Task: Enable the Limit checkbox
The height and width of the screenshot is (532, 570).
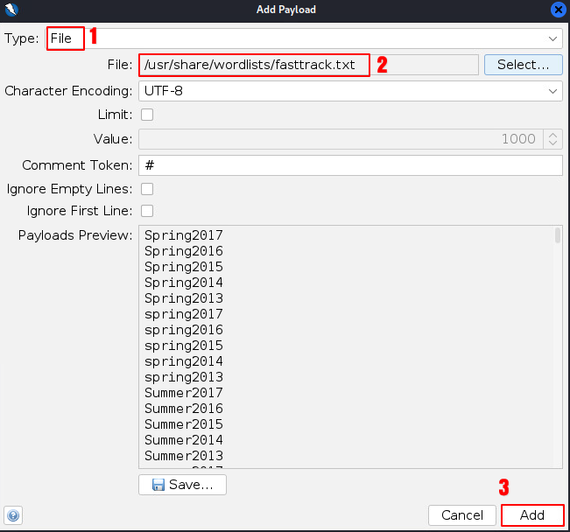Action: tap(147, 115)
